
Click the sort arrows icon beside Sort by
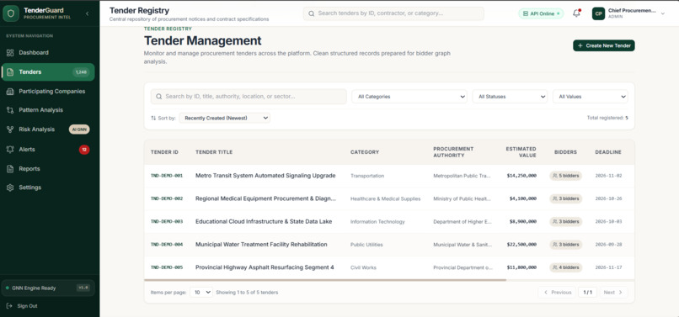point(153,118)
